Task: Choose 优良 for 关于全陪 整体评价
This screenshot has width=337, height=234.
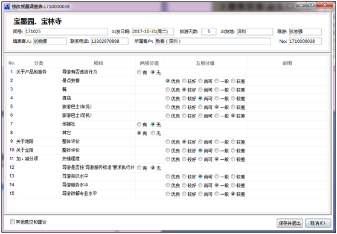Action: (168, 151)
